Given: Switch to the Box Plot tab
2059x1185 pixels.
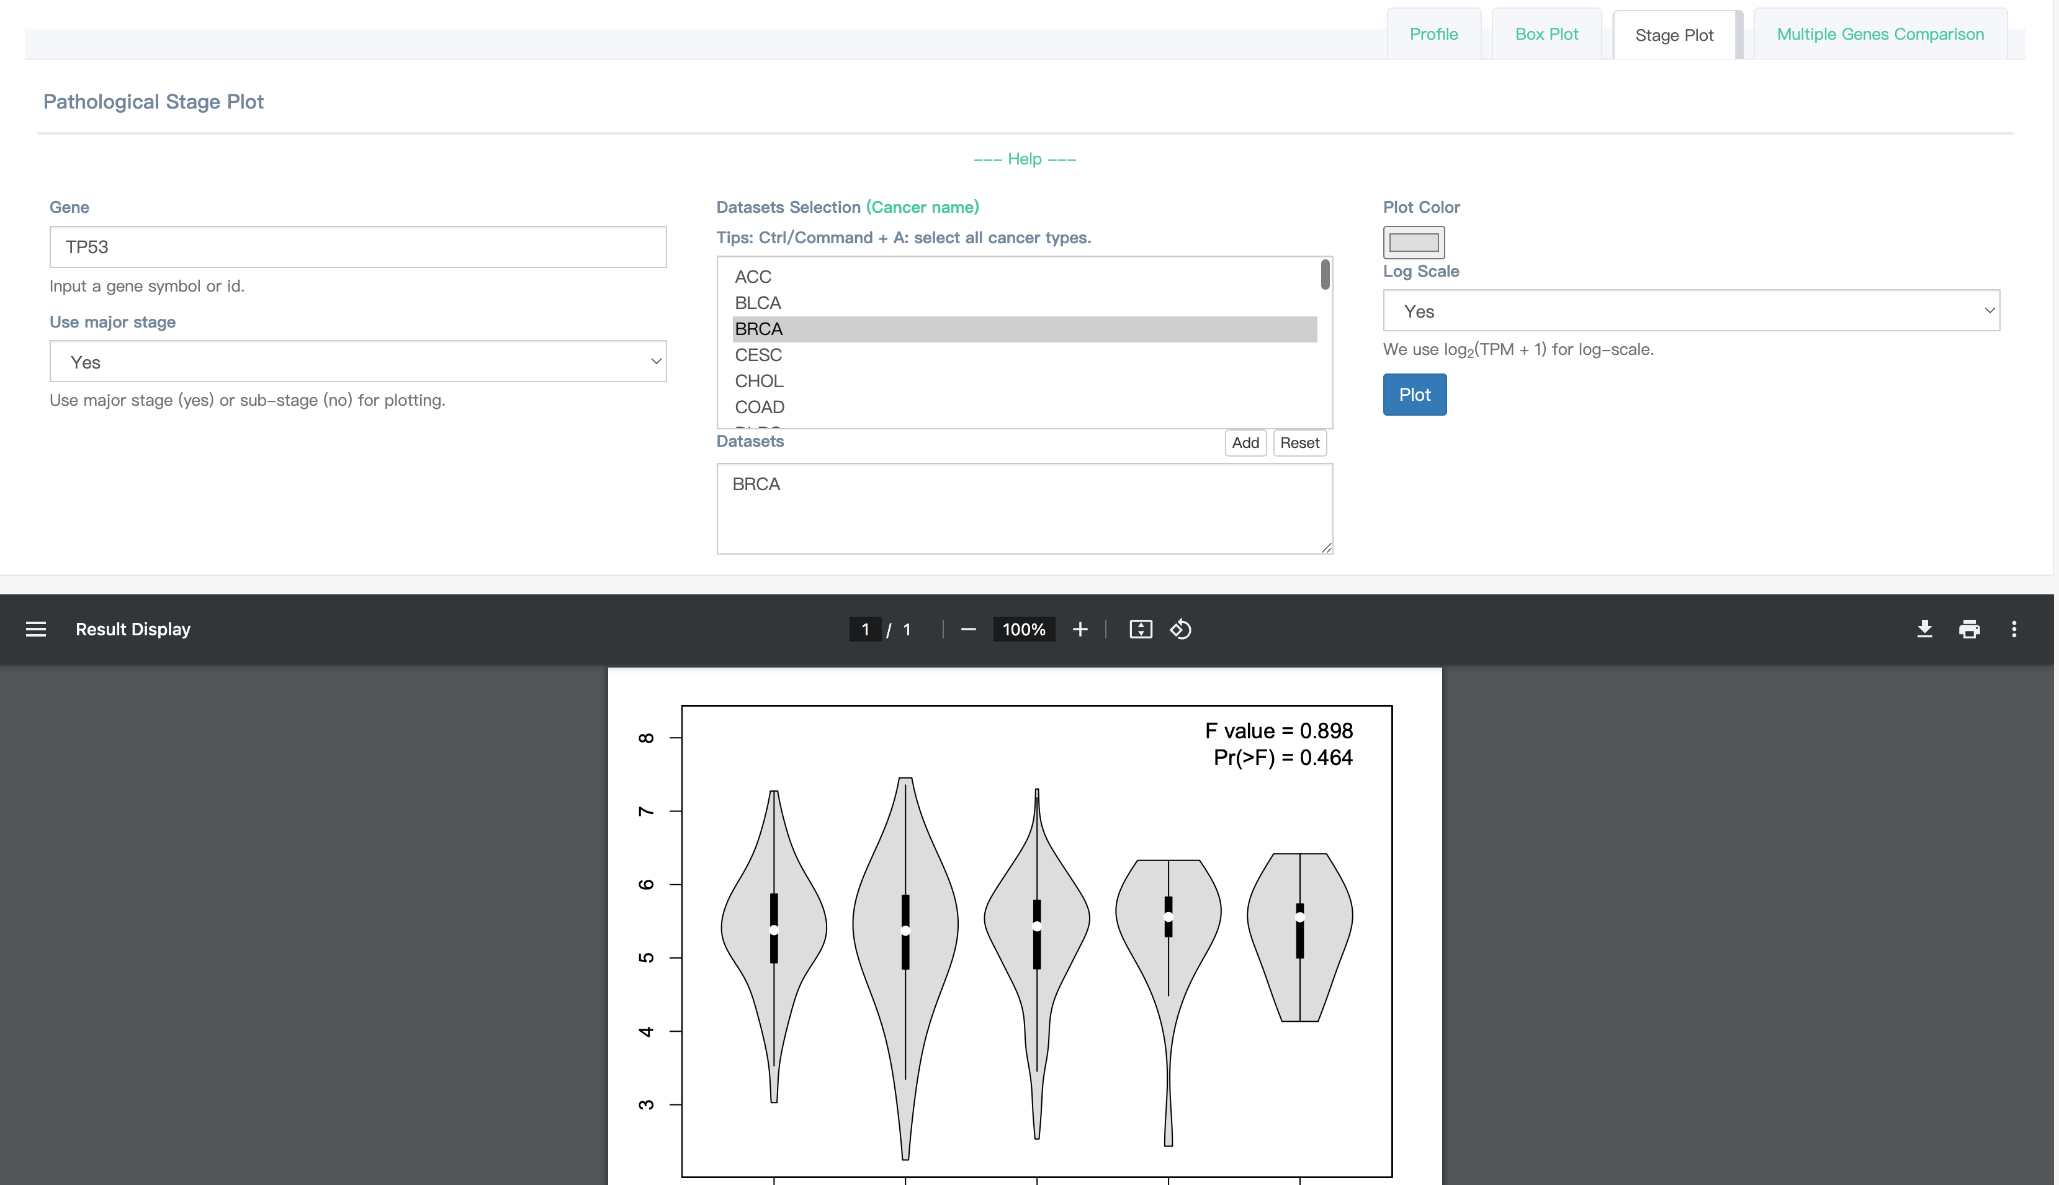Looking at the screenshot, I should coord(1546,34).
